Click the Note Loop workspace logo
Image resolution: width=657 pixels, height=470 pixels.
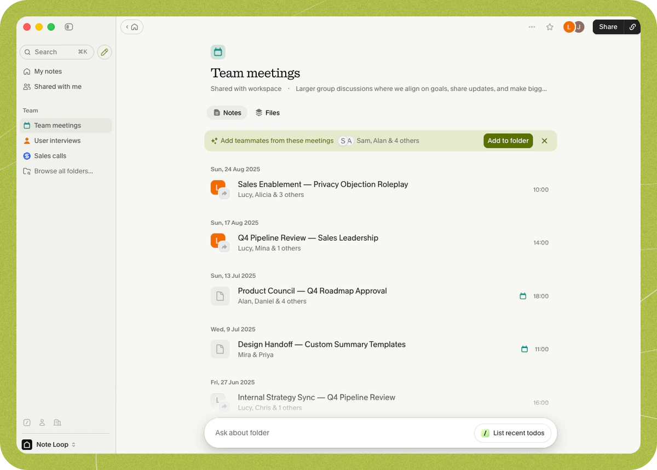tap(27, 444)
